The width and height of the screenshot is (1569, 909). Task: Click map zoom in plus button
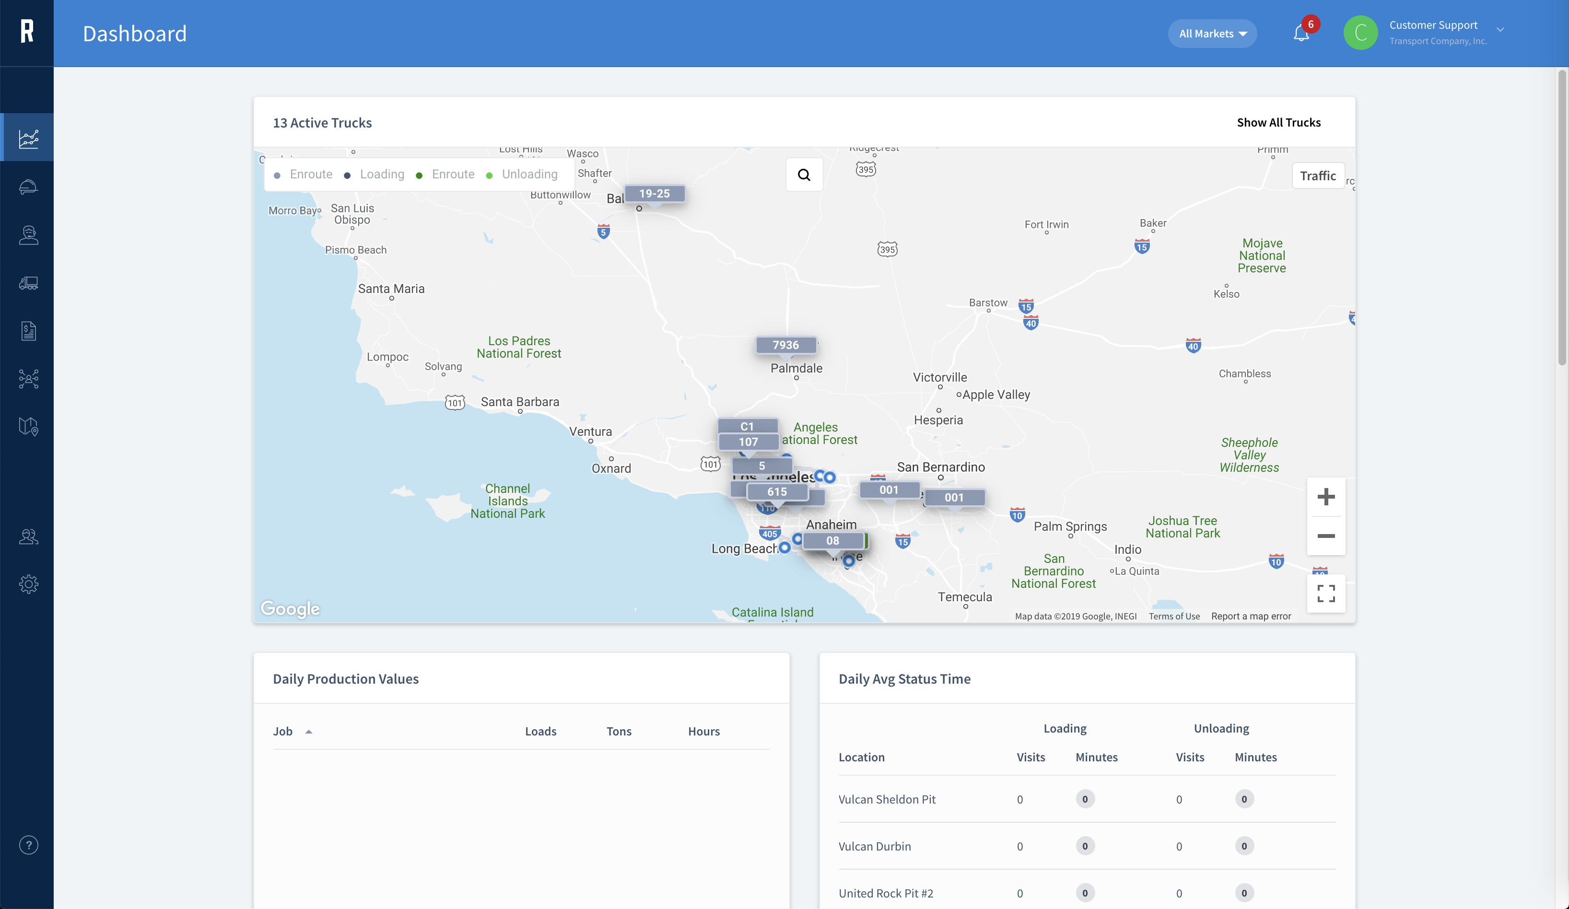pyautogui.click(x=1324, y=497)
